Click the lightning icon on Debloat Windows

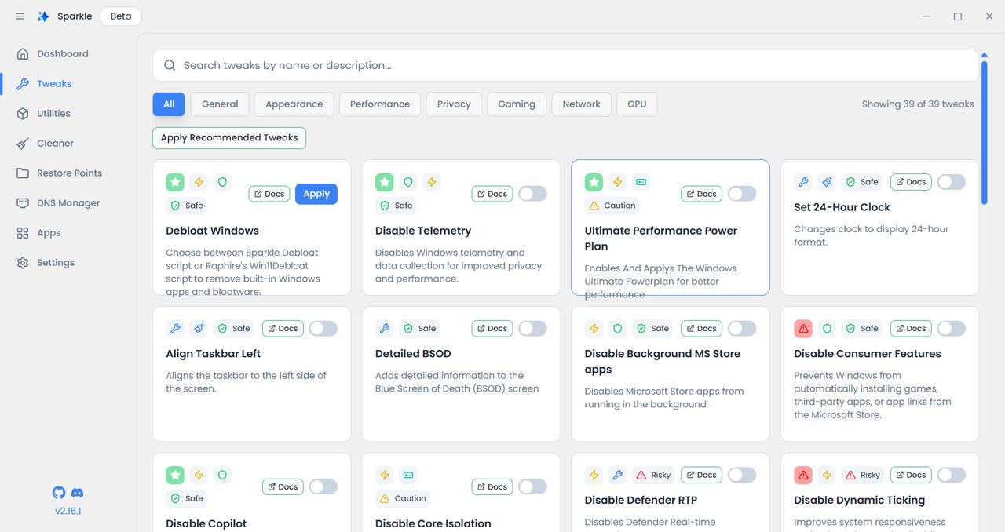199,182
